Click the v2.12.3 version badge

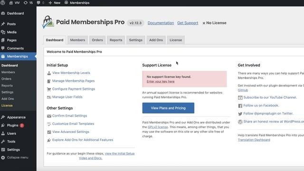[135, 23]
